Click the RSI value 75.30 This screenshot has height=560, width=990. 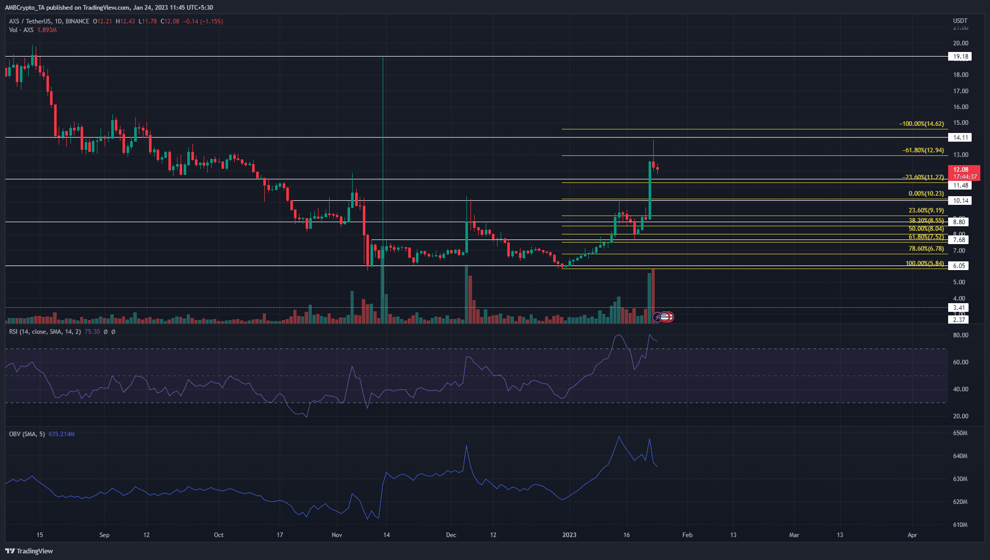[x=92, y=332]
